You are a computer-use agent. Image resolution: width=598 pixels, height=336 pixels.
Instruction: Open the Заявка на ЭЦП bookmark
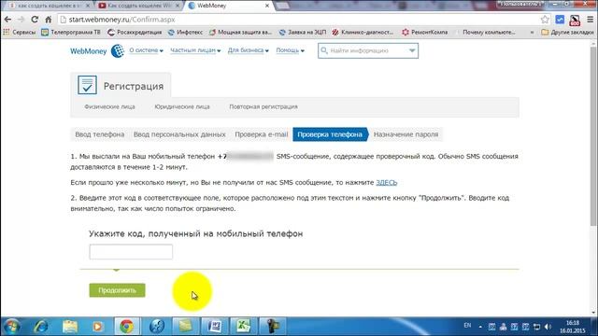click(303, 33)
